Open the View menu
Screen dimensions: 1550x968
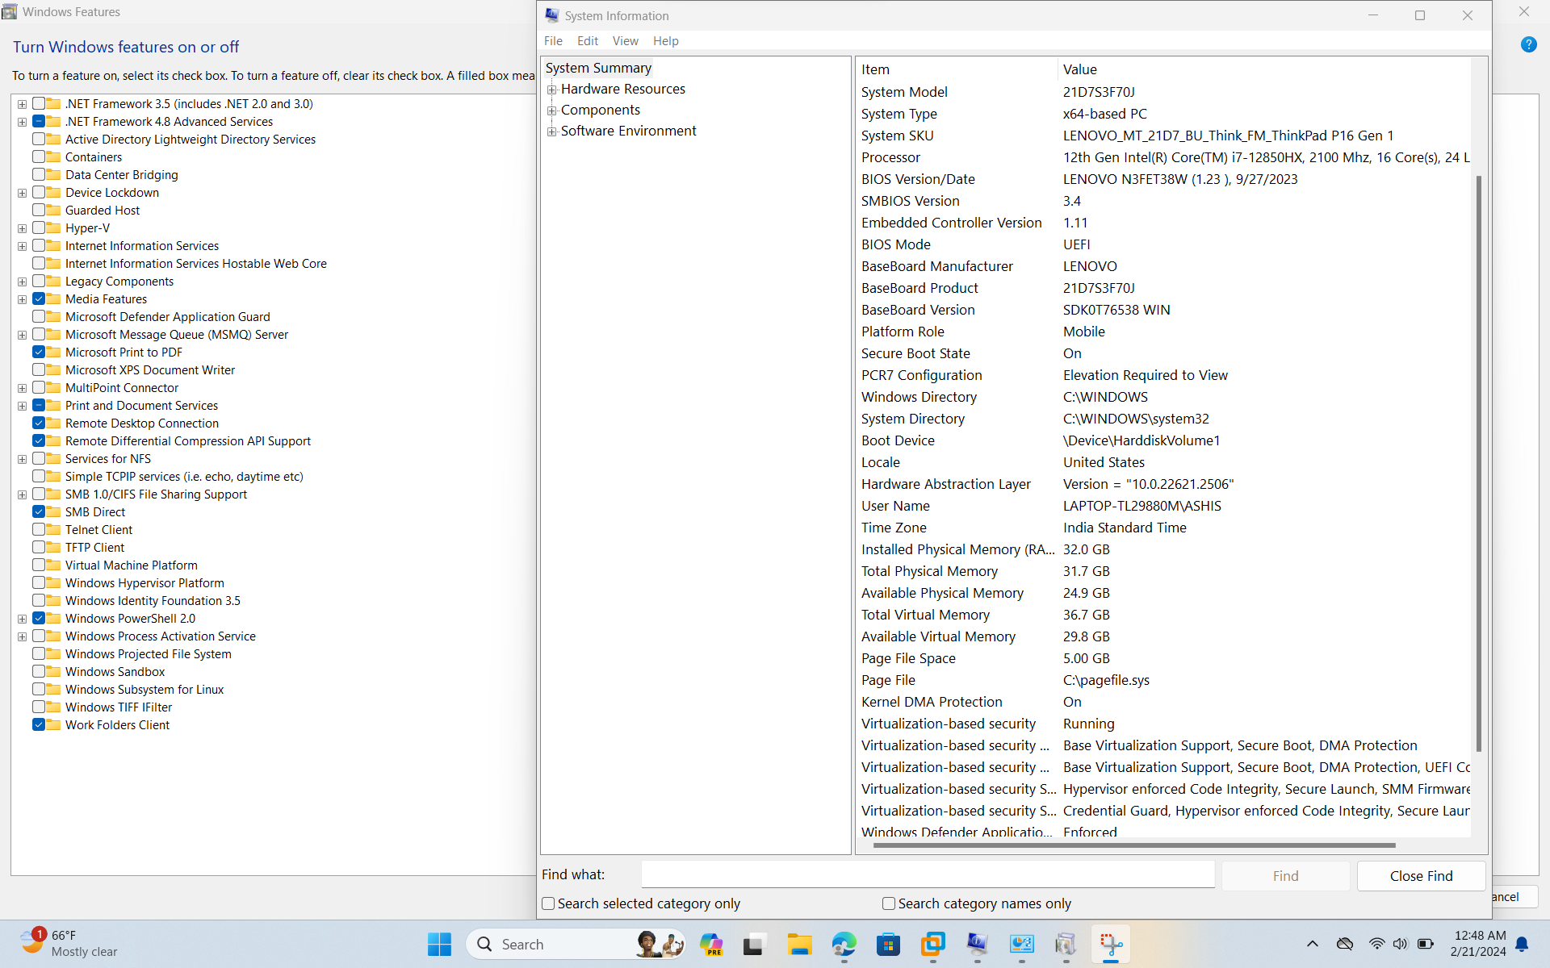pyautogui.click(x=626, y=41)
